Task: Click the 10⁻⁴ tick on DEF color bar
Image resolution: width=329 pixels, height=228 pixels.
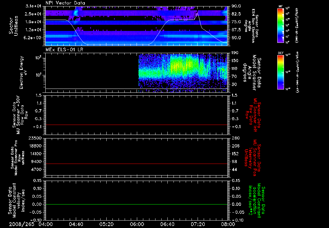Action: click(x=288, y=55)
